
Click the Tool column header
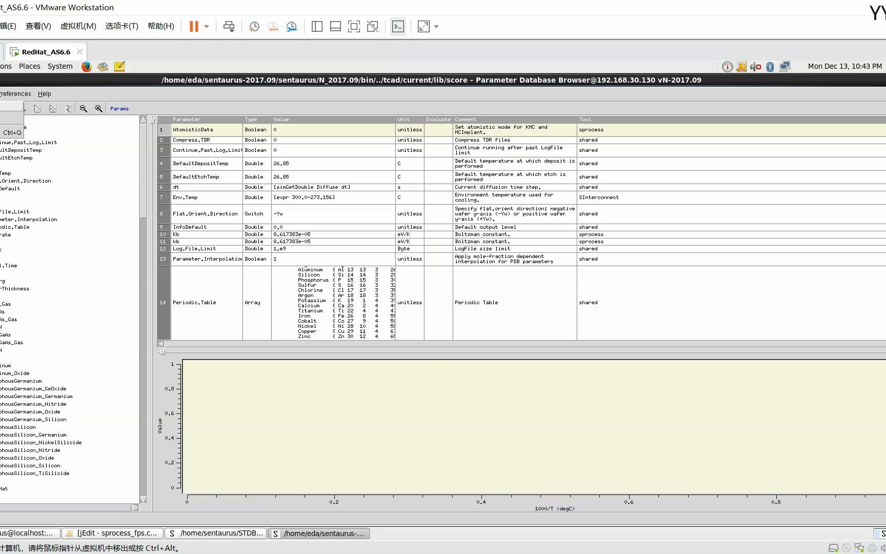pyautogui.click(x=731, y=119)
